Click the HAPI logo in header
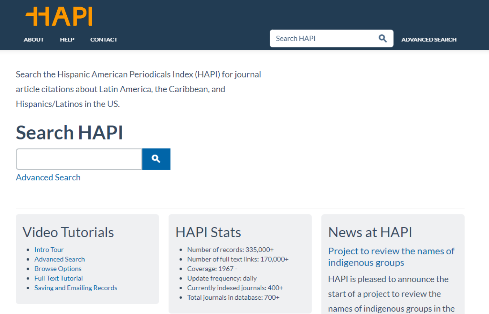 (x=59, y=16)
